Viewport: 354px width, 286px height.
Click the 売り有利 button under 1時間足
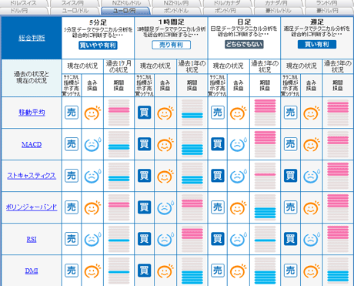click(x=171, y=45)
